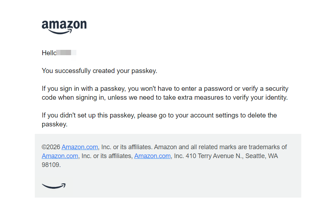Image resolution: width=324 pixels, height=209 pixels.
Task: Open the Amazon.com link before "Inc. 410 Terry Avenue"
Action: pyautogui.click(x=152, y=156)
